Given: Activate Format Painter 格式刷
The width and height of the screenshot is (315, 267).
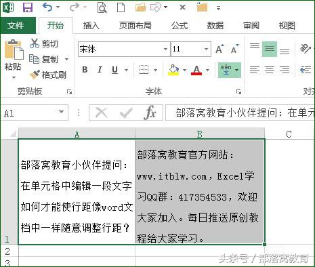Looking at the screenshot, I should [x=48, y=75].
